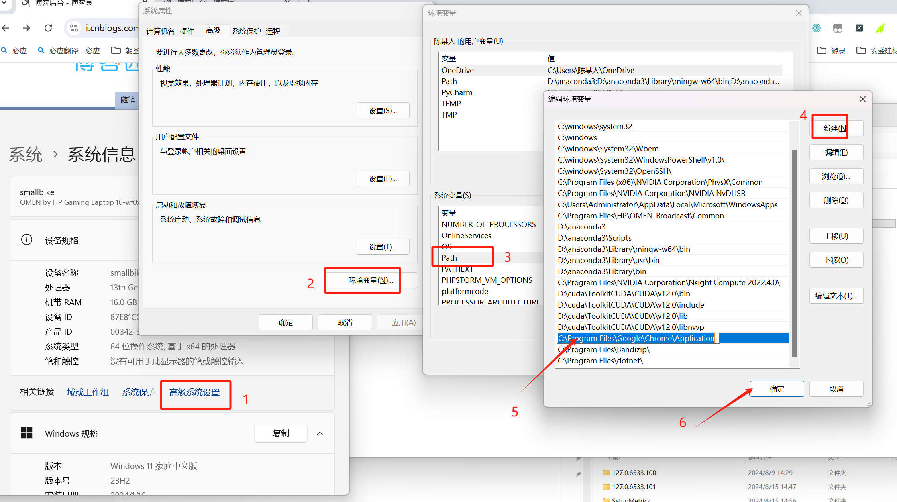Screen dimensions: 897x502
Task: Click the 复制 button for Windows specs
Action: pyautogui.click(x=281, y=433)
